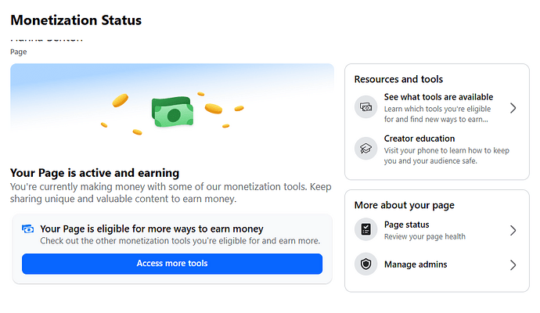This screenshot has height=313, width=540.
Task: Click the Manage admins shield icon
Action: [365, 264]
